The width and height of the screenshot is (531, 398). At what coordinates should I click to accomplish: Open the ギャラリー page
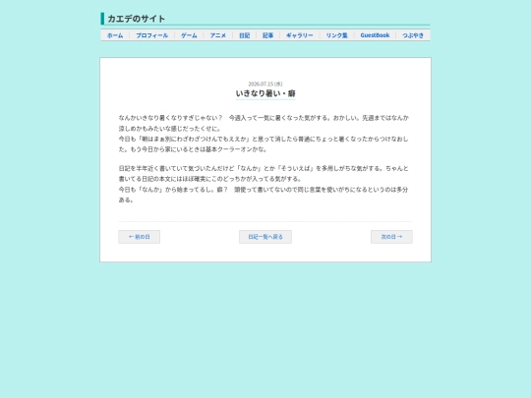click(300, 35)
